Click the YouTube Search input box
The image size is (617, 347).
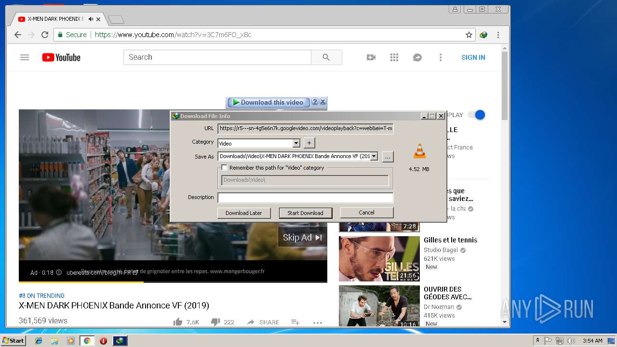click(217, 57)
